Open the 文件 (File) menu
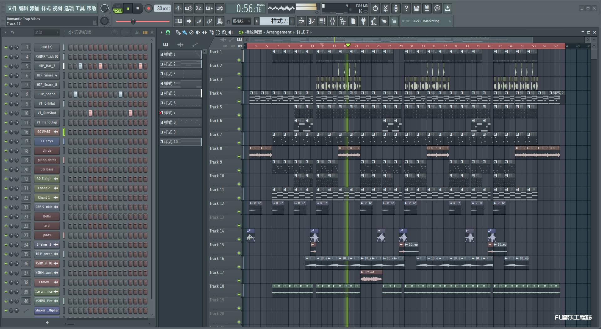 [x=12, y=8]
